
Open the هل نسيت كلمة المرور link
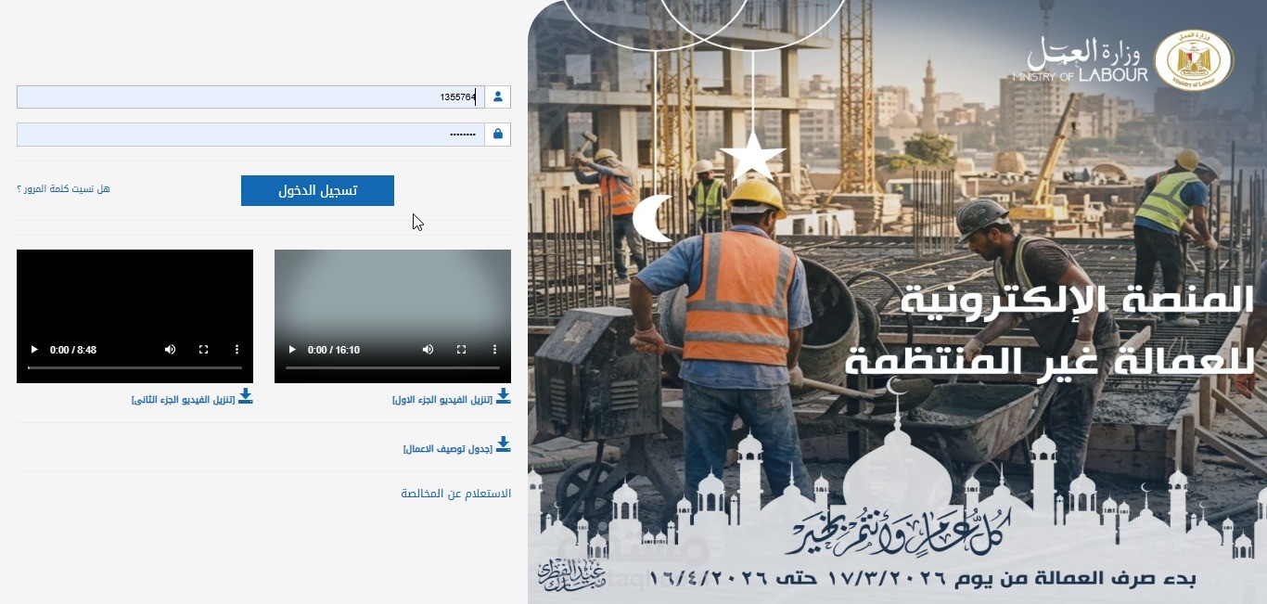[x=63, y=189]
